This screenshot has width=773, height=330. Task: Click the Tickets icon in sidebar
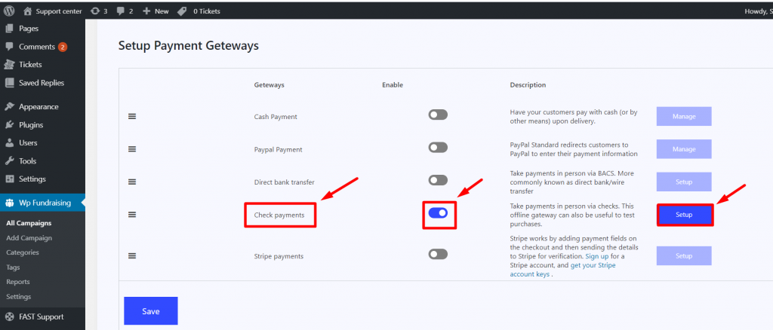[x=9, y=65]
